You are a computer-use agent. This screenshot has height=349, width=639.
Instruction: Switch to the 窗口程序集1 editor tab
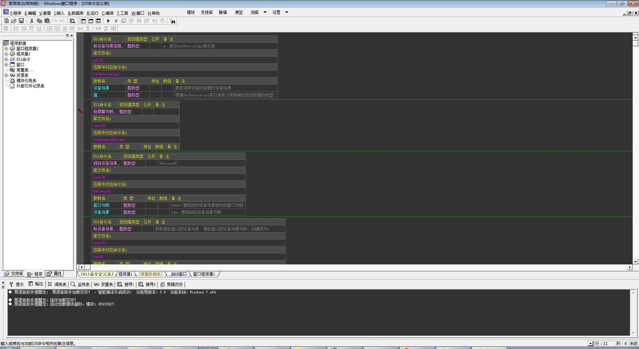click(204, 274)
